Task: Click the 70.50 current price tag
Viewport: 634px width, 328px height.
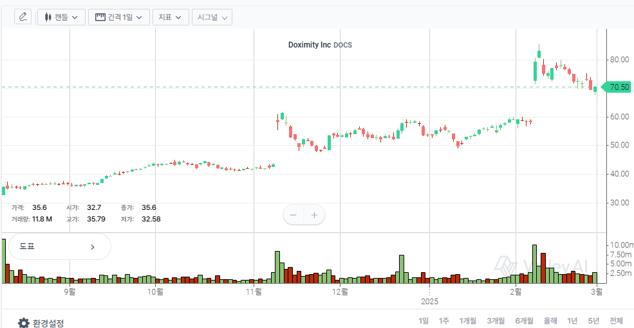Action: click(x=617, y=87)
